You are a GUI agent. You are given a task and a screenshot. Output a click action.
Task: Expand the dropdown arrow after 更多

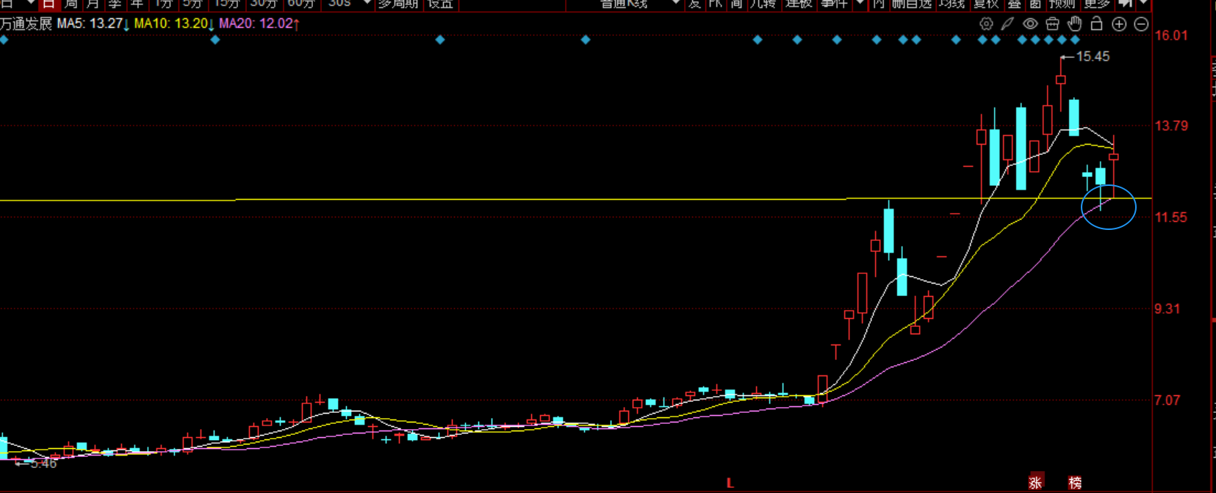tap(1143, 4)
